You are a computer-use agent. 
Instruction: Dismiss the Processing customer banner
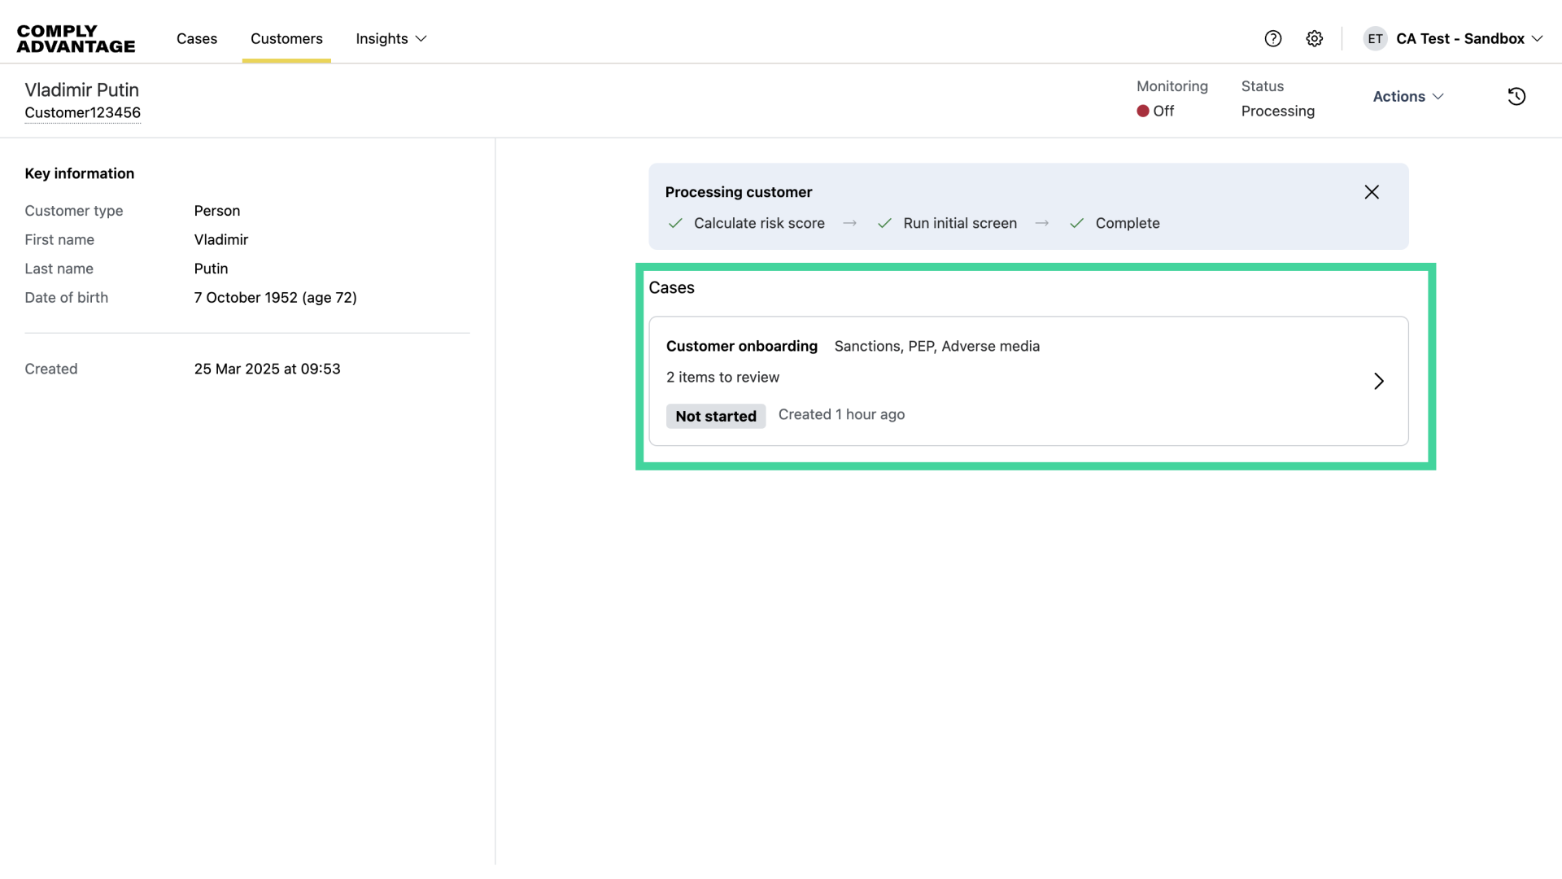1372,192
